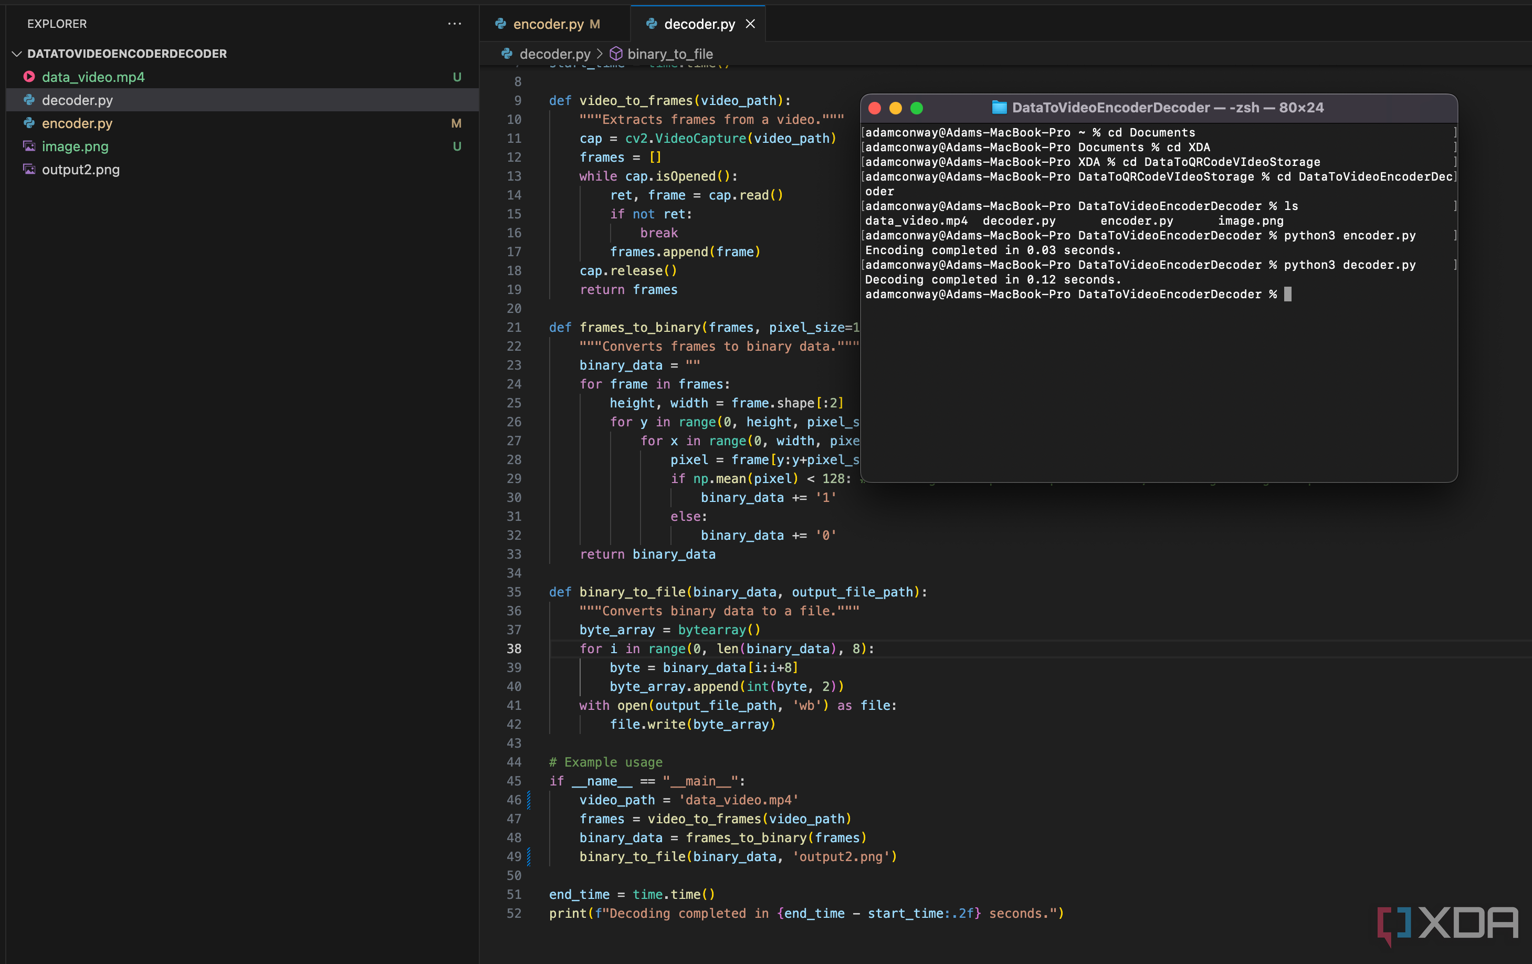Click the Python icon beside decoder.py in explorer

click(x=29, y=100)
